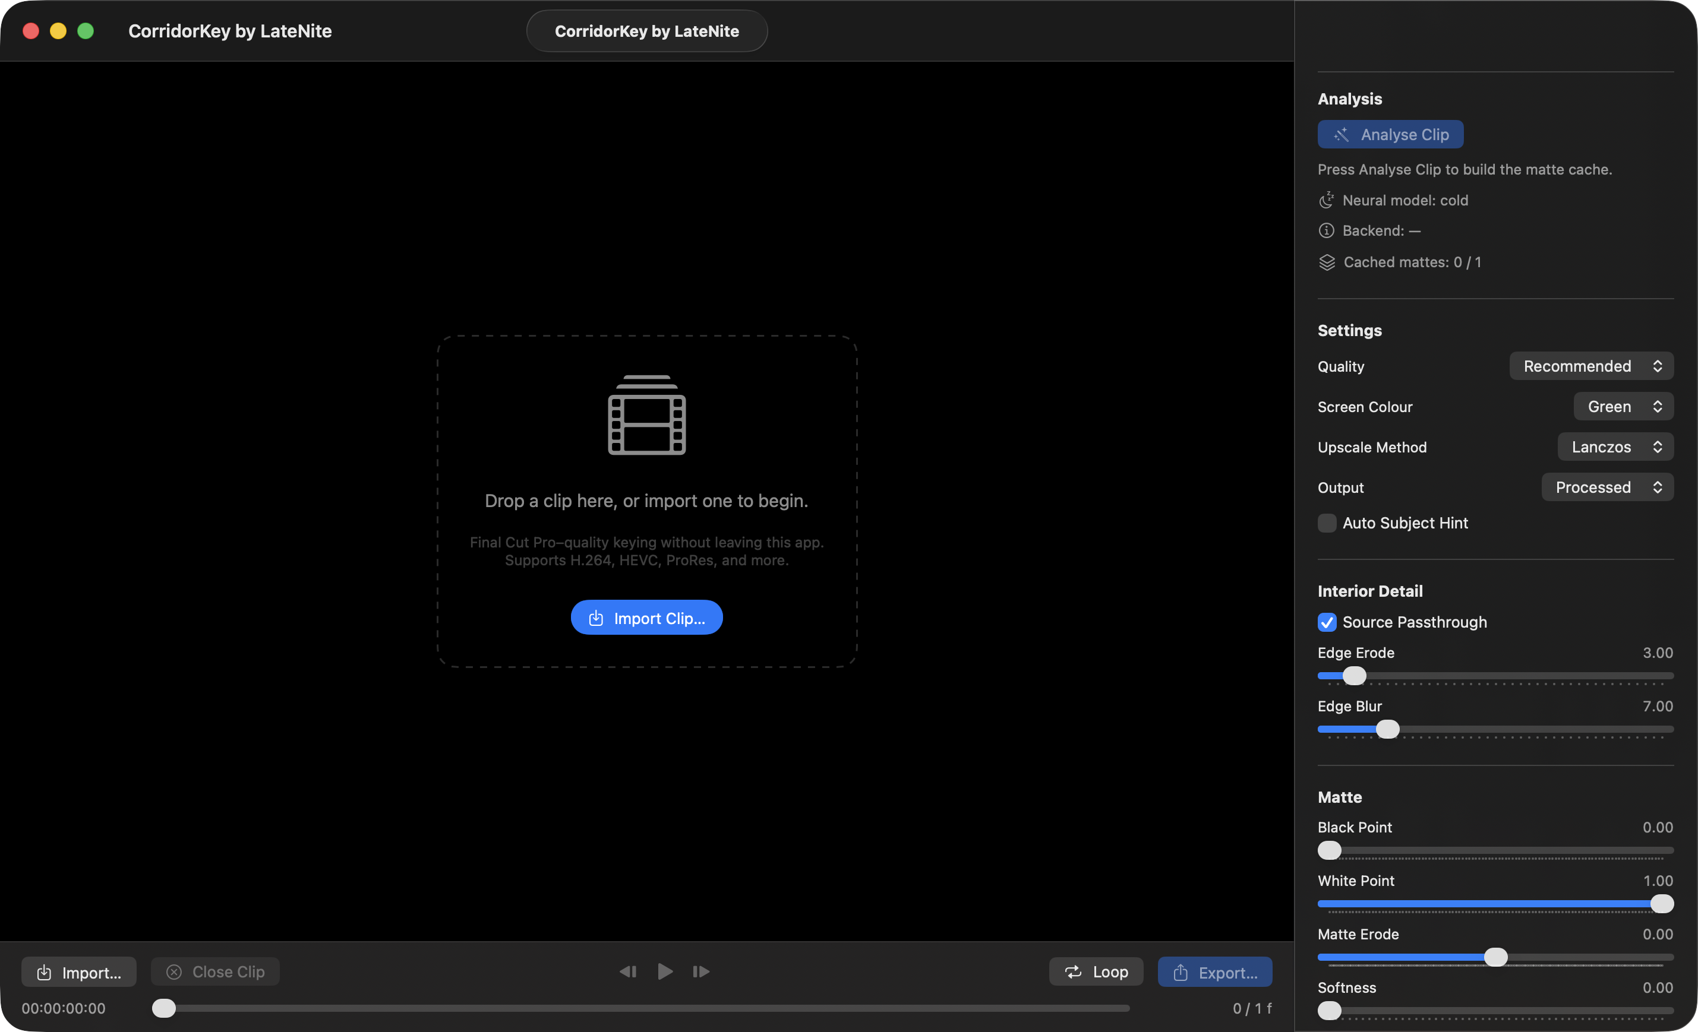Click the Neural model sleep icon
Viewport: 1698px width, 1032px height.
1326,201
